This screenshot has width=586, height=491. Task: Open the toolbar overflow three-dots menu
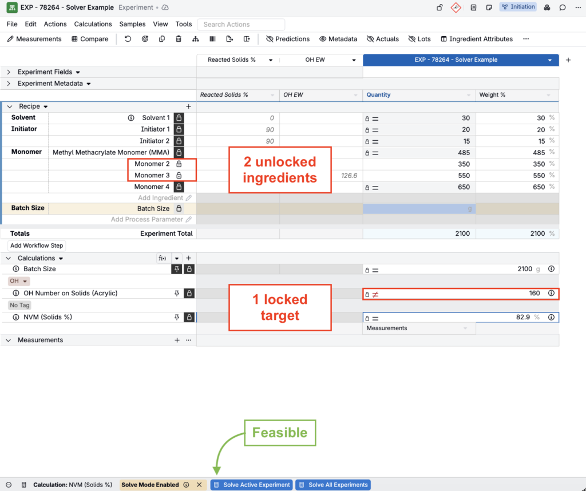[526, 39]
